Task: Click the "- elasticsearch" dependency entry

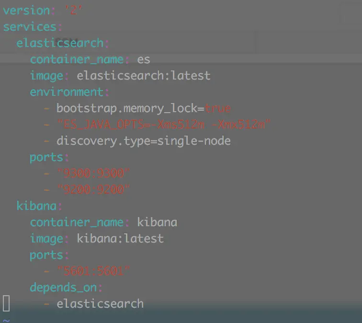Action: pos(94,304)
